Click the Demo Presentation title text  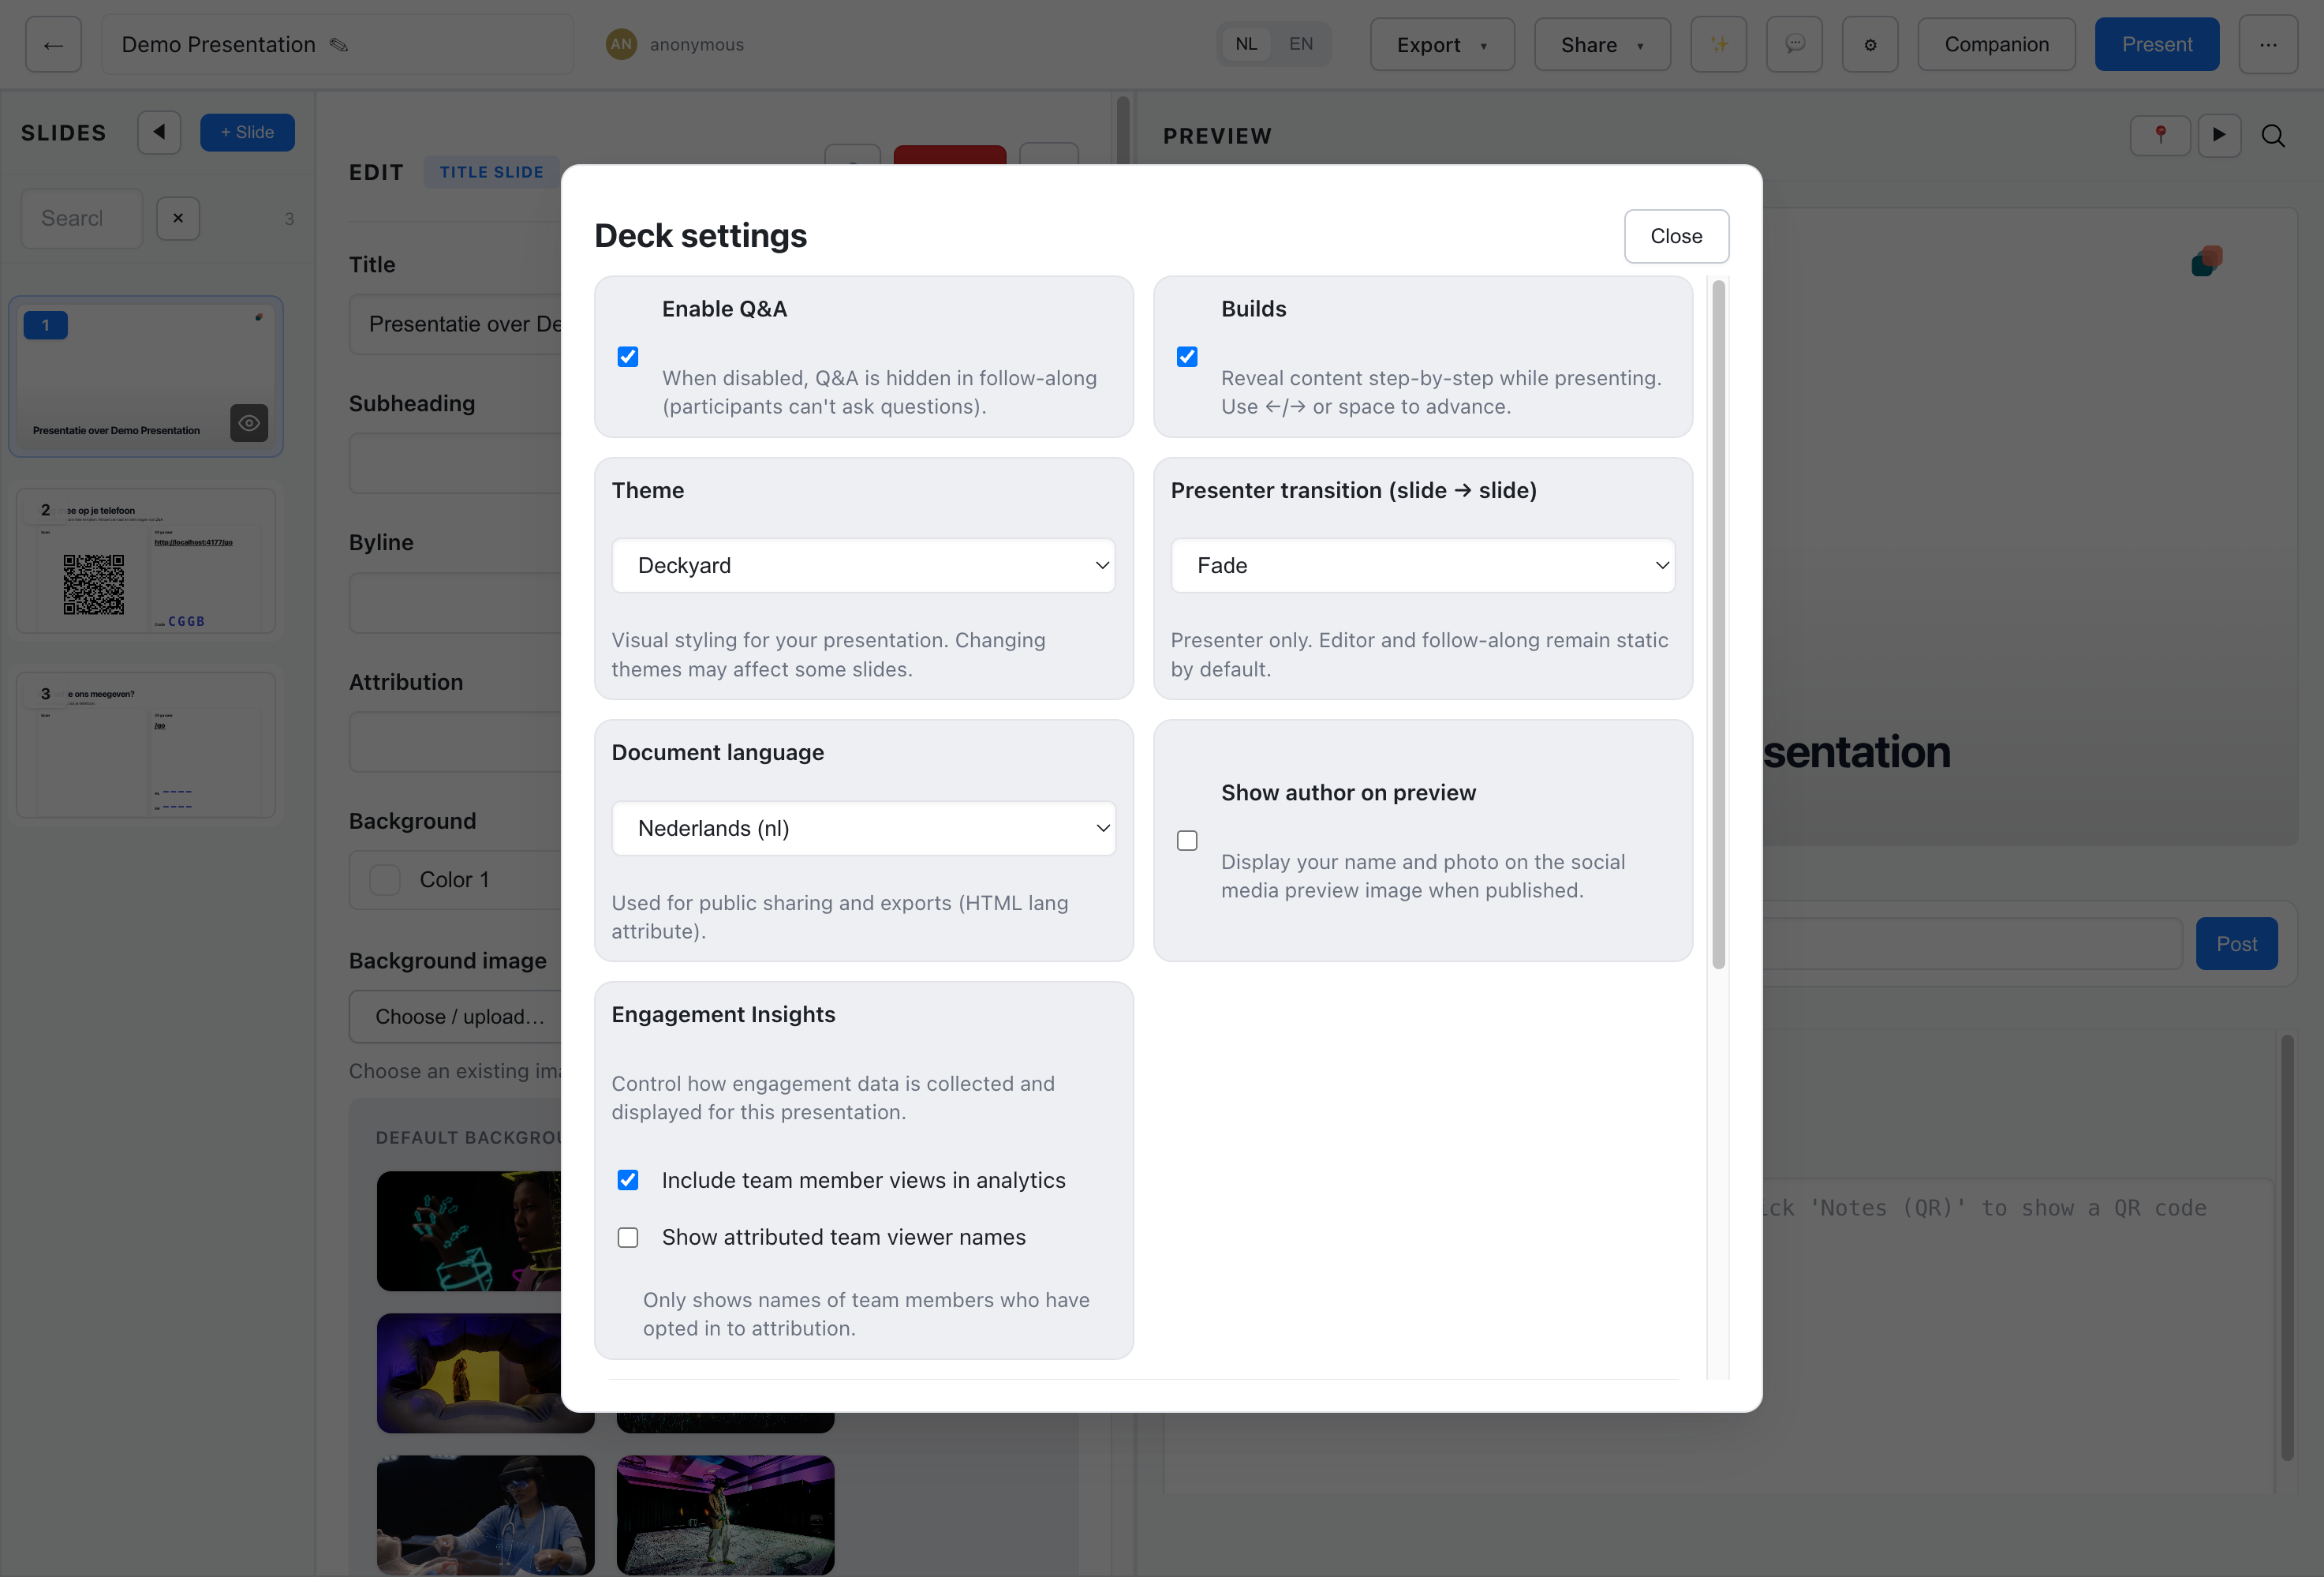click(x=218, y=45)
